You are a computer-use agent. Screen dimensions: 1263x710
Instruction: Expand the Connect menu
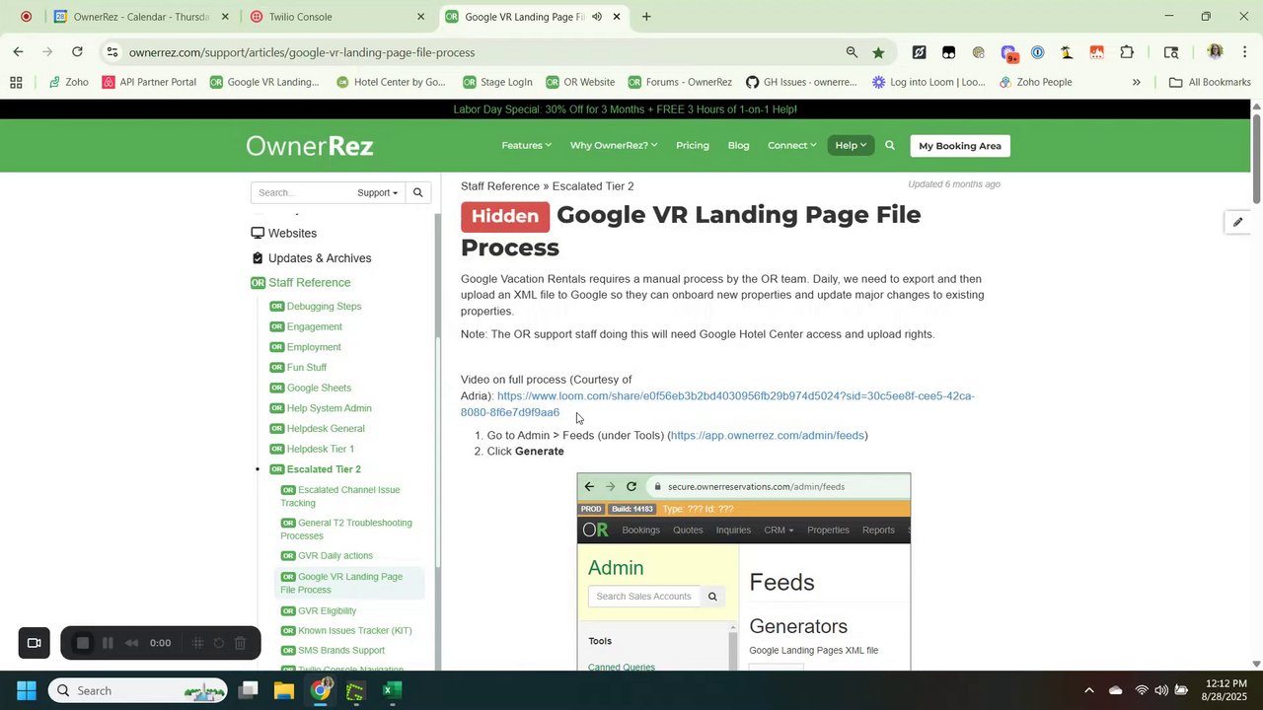791,146
